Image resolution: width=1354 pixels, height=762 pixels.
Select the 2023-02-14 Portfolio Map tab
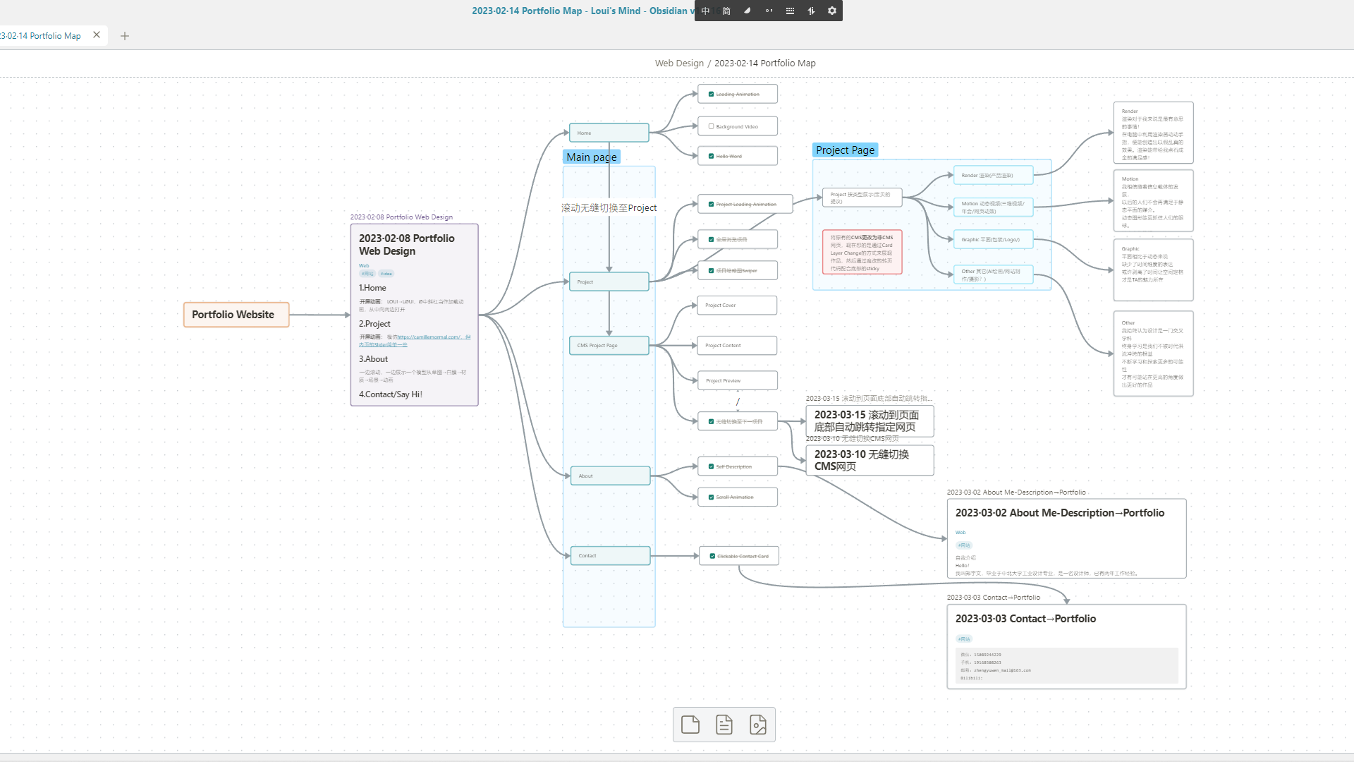pyautogui.click(x=42, y=36)
